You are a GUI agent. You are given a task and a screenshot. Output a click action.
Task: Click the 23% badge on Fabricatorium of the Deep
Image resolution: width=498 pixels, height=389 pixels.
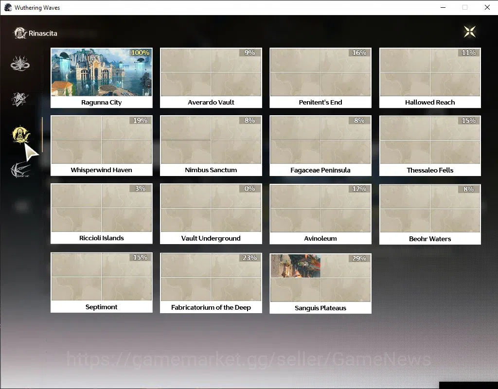[250, 258]
